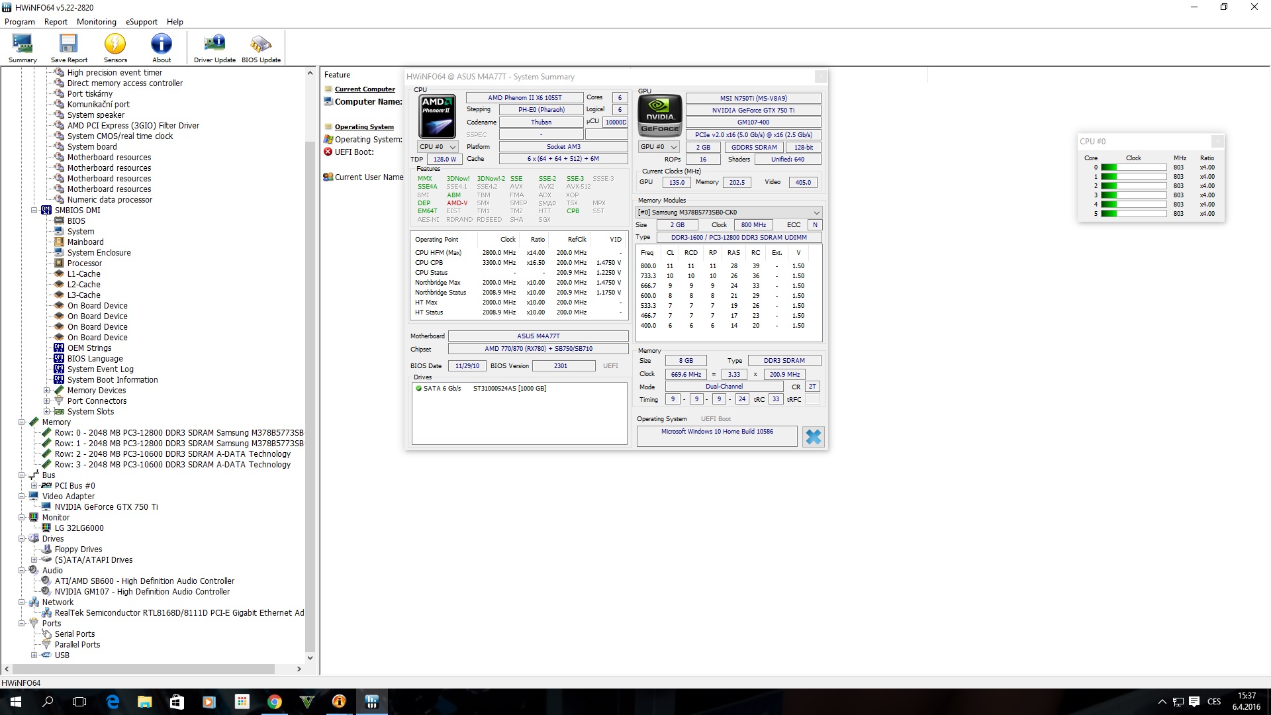Expand the PCI Bus #0 node
This screenshot has width=1271, height=715.
[34, 486]
